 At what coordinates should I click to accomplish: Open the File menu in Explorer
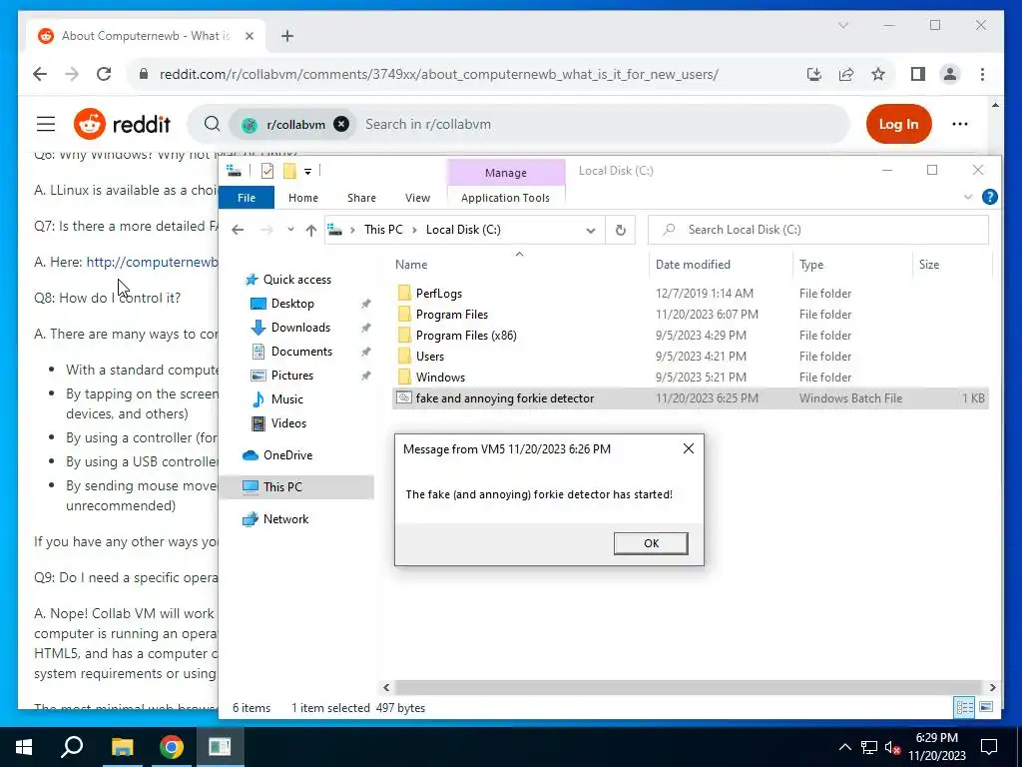[247, 198]
